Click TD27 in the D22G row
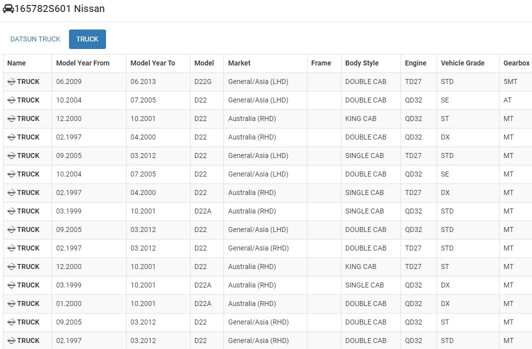Viewport: 532px width, 349px height. (413, 81)
